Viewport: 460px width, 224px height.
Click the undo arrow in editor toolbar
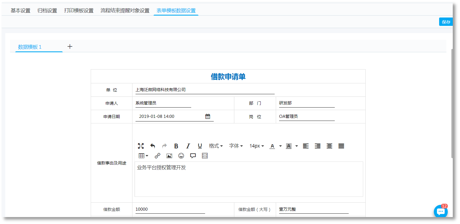(152, 146)
